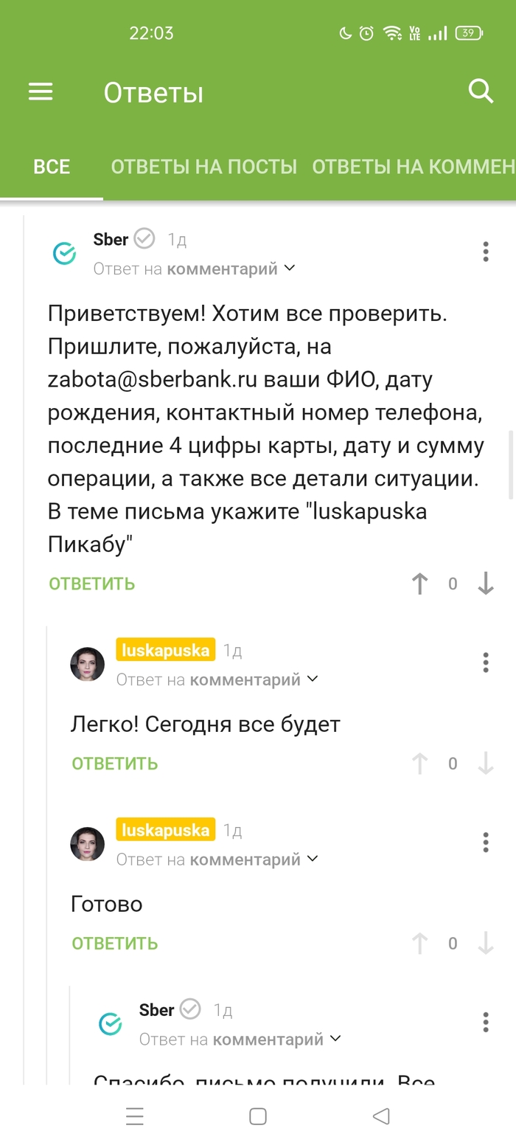Open luskapuska username on "Легко!" comment

166,650
